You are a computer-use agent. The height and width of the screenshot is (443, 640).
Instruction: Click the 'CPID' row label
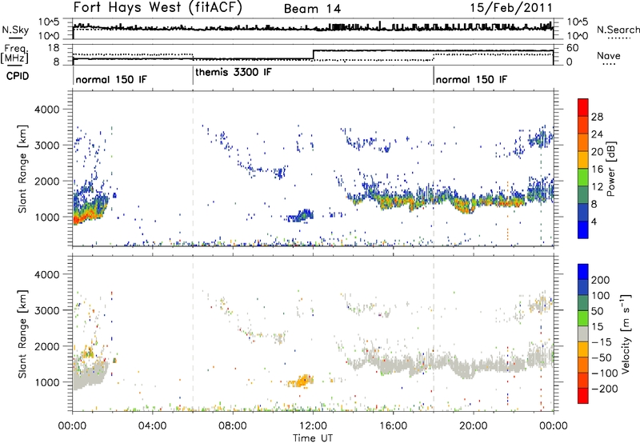click(x=18, y=76)
